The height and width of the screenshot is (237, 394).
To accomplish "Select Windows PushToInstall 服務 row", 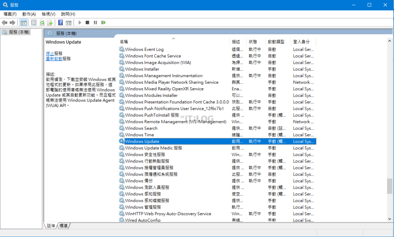I will pyautogui.click(x=217, y=115).
